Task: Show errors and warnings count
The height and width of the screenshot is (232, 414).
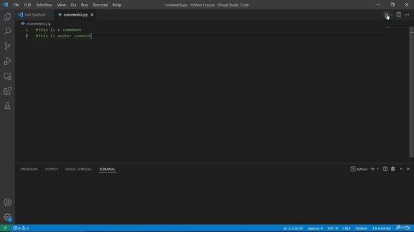Action: tap(21, 228)
